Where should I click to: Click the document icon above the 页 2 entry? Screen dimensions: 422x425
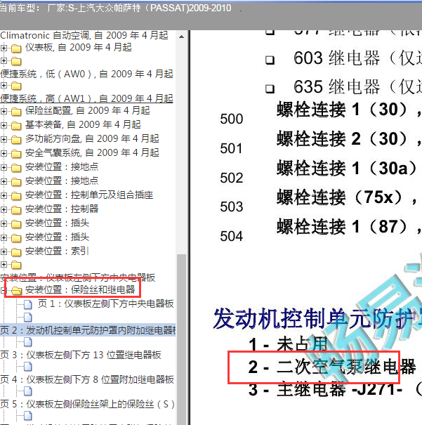pos(28,317)
